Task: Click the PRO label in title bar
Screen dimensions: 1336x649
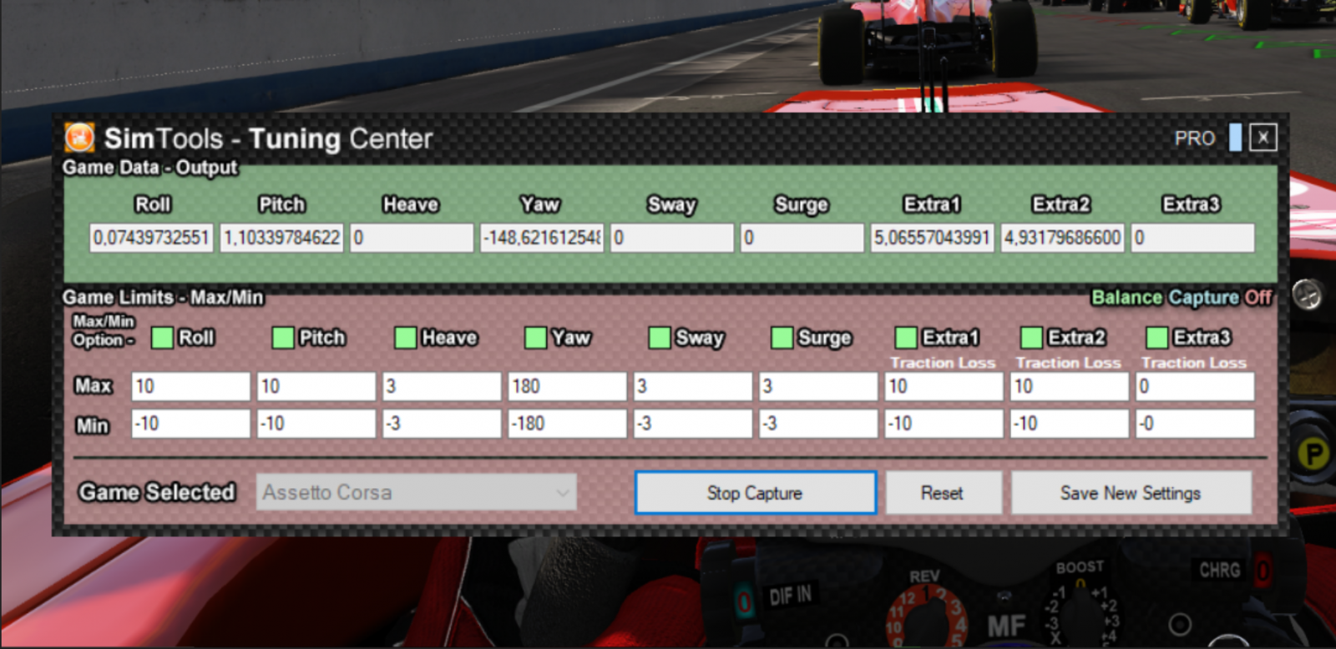Action: pos(1195,138)
